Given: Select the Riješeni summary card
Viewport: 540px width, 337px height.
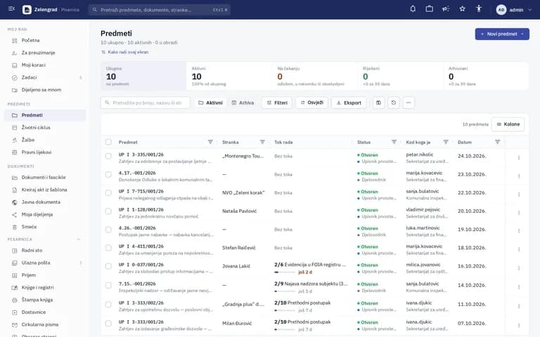Looking at the screenshot, I should (401, 76).
